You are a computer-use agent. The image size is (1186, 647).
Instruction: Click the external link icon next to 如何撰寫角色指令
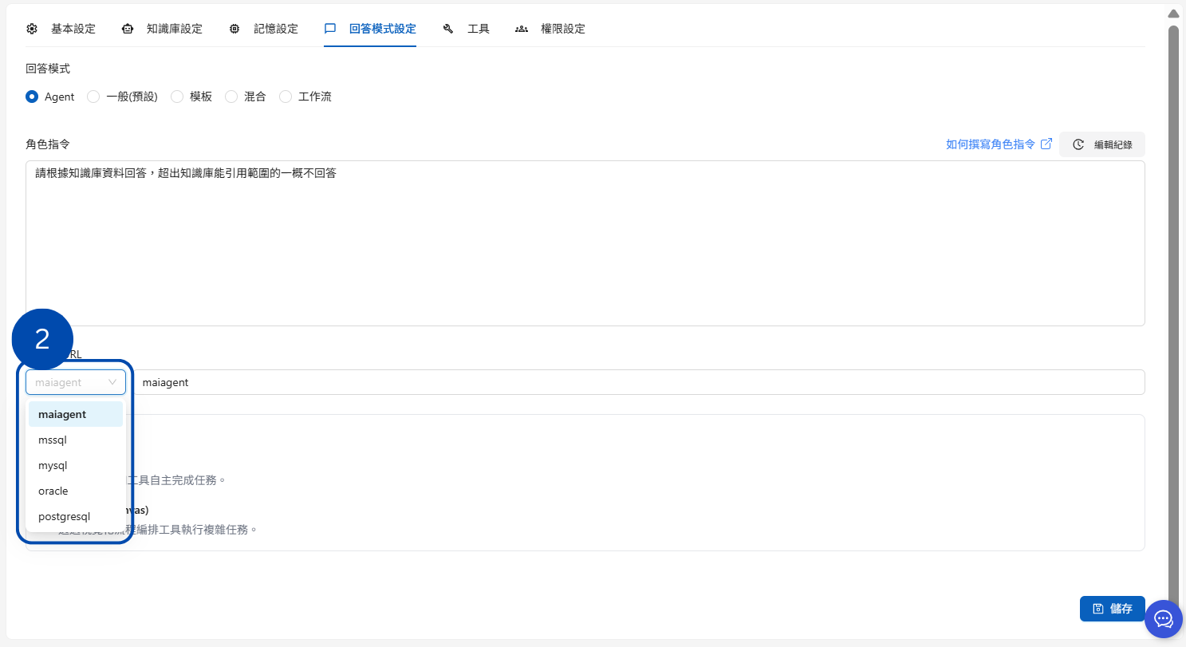tap(1046, 144)
